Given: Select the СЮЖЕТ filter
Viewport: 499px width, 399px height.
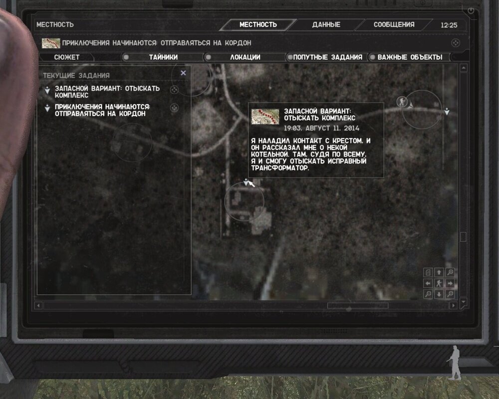Looking at the screenshot, I should [x=66, y=57].
